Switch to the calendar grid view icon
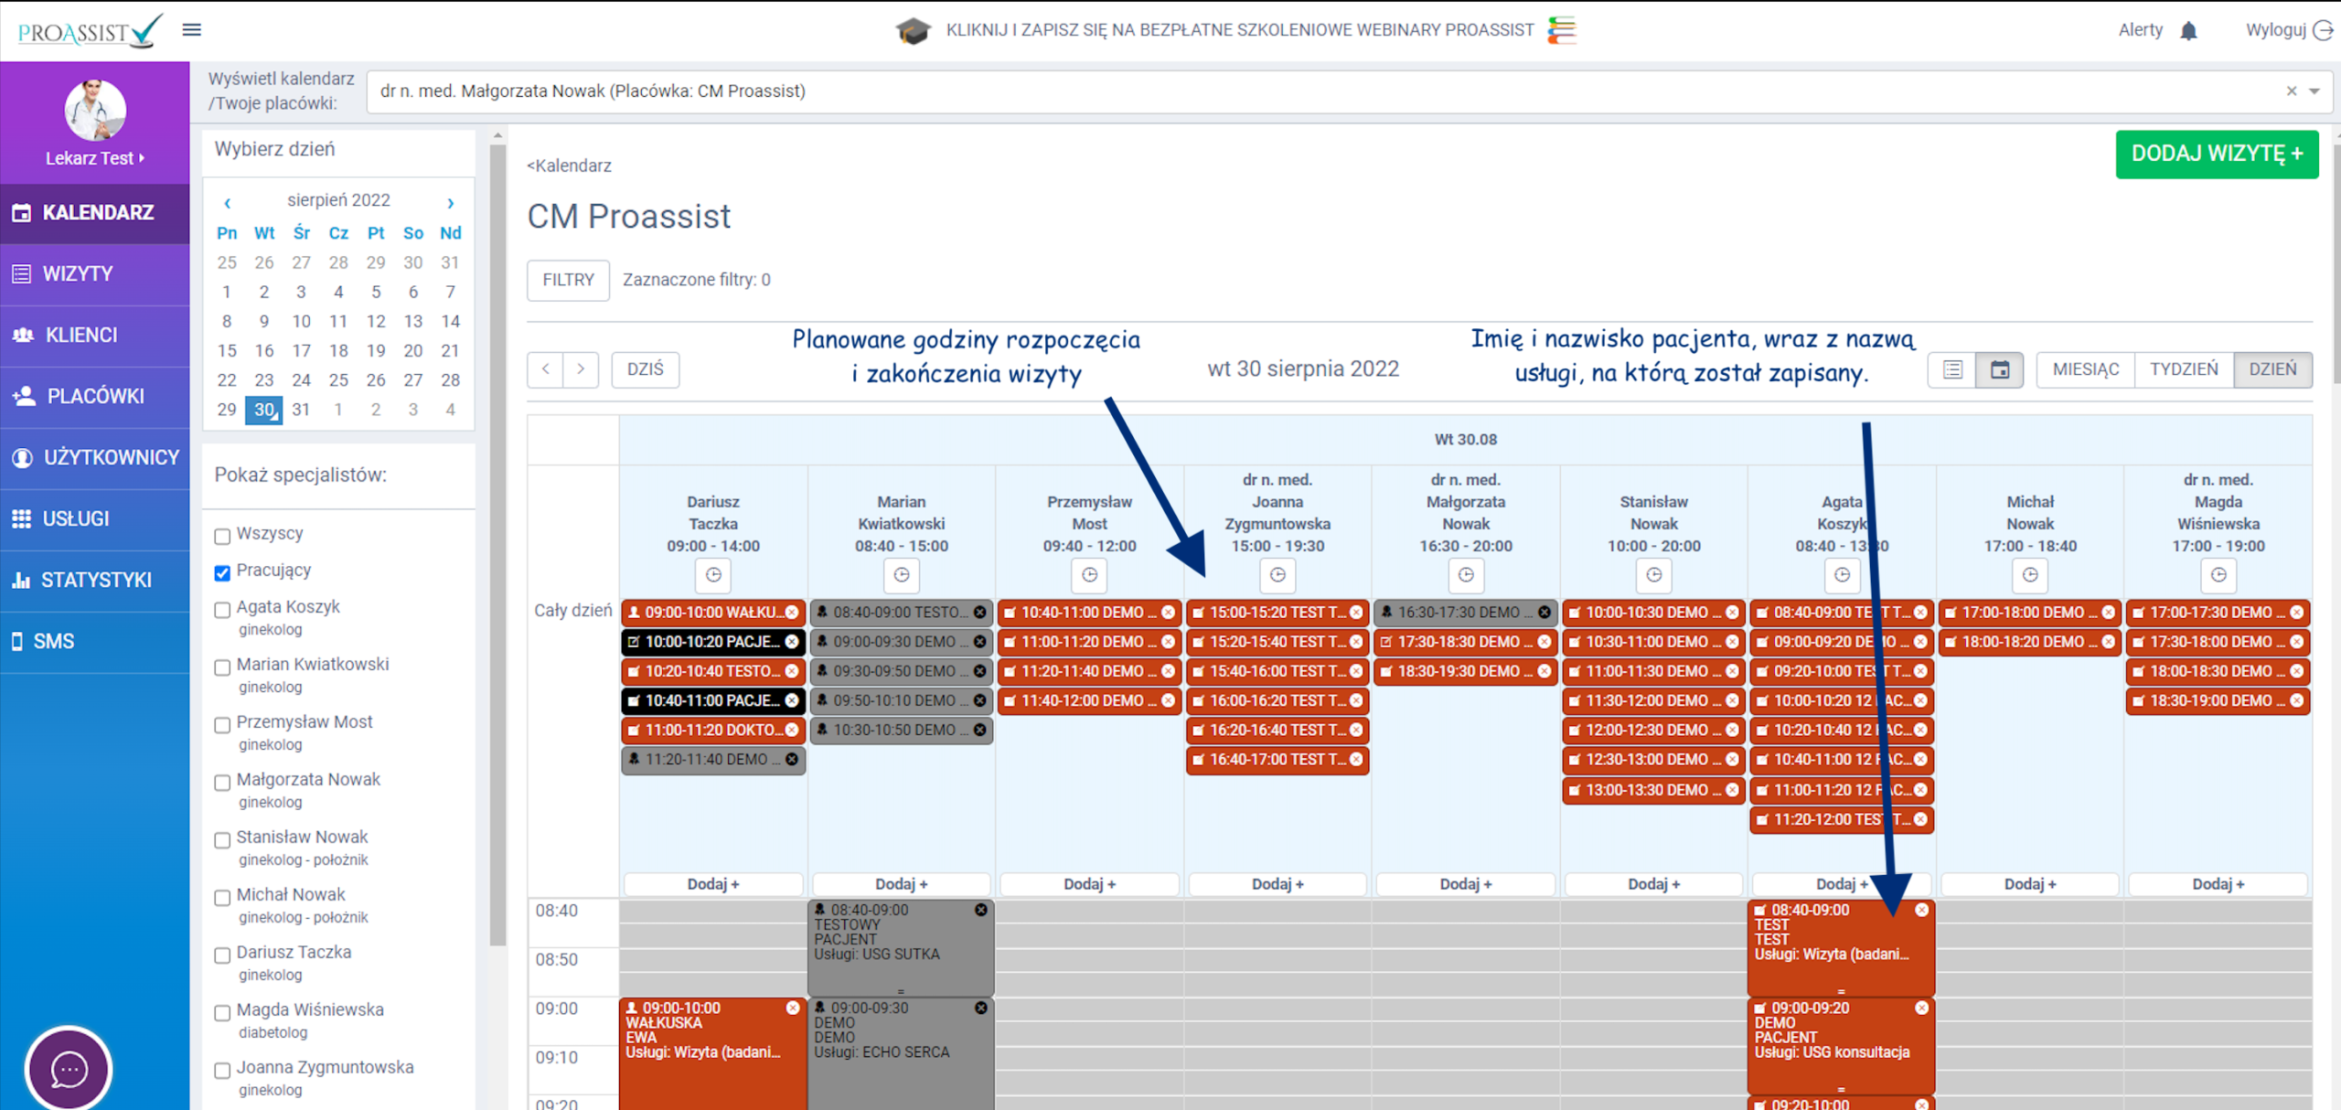2341x1110 pixels. 2000,369
